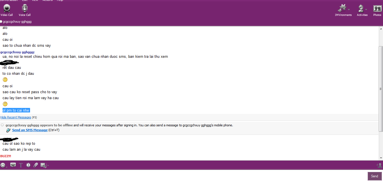The image size is (383, 181).
Task: Open the emoticon smiley picker
Action: coord(3,165)
